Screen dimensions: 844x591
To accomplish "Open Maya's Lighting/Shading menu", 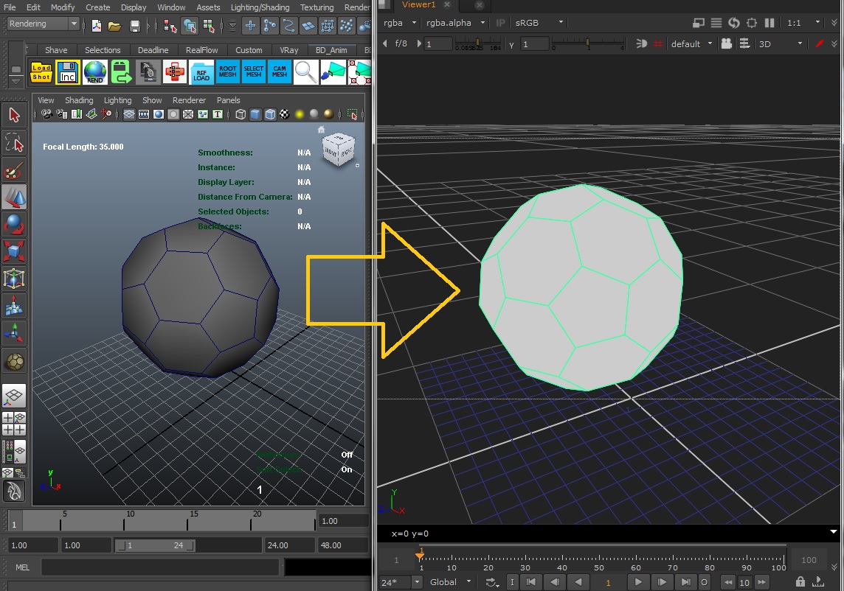I will coord(260,7).
